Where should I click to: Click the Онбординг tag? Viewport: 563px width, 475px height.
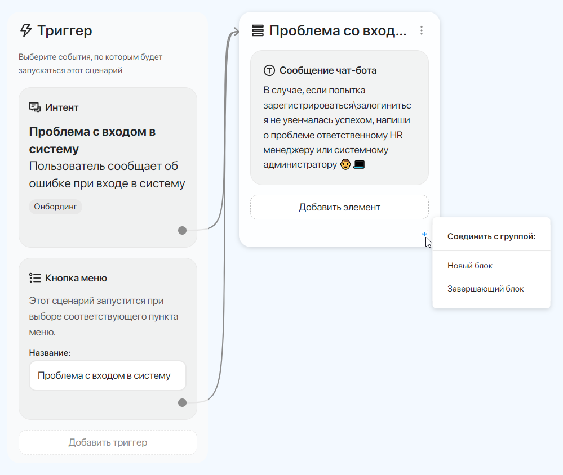click(x=55, y=207)
